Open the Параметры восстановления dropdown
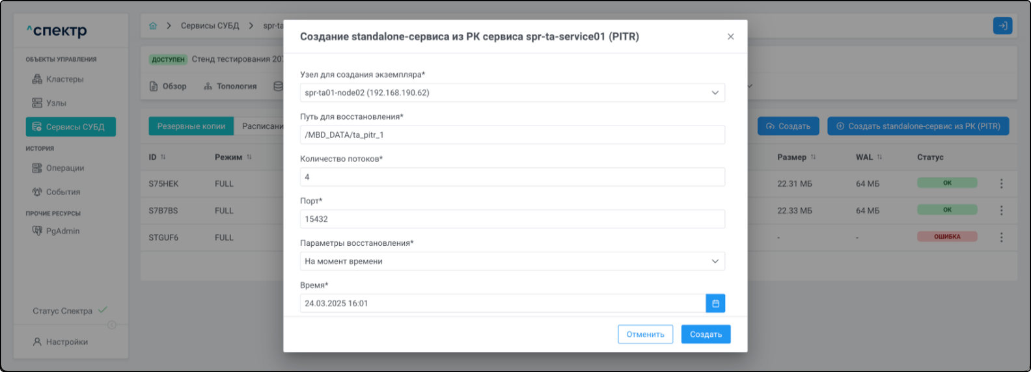This screenshot has height=372, width=1031. click(512, 261)
